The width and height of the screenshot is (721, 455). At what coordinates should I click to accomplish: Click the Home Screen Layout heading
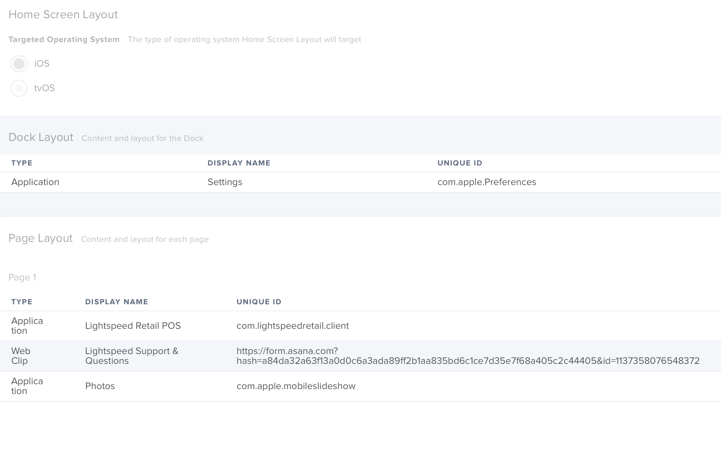(63, 15)
